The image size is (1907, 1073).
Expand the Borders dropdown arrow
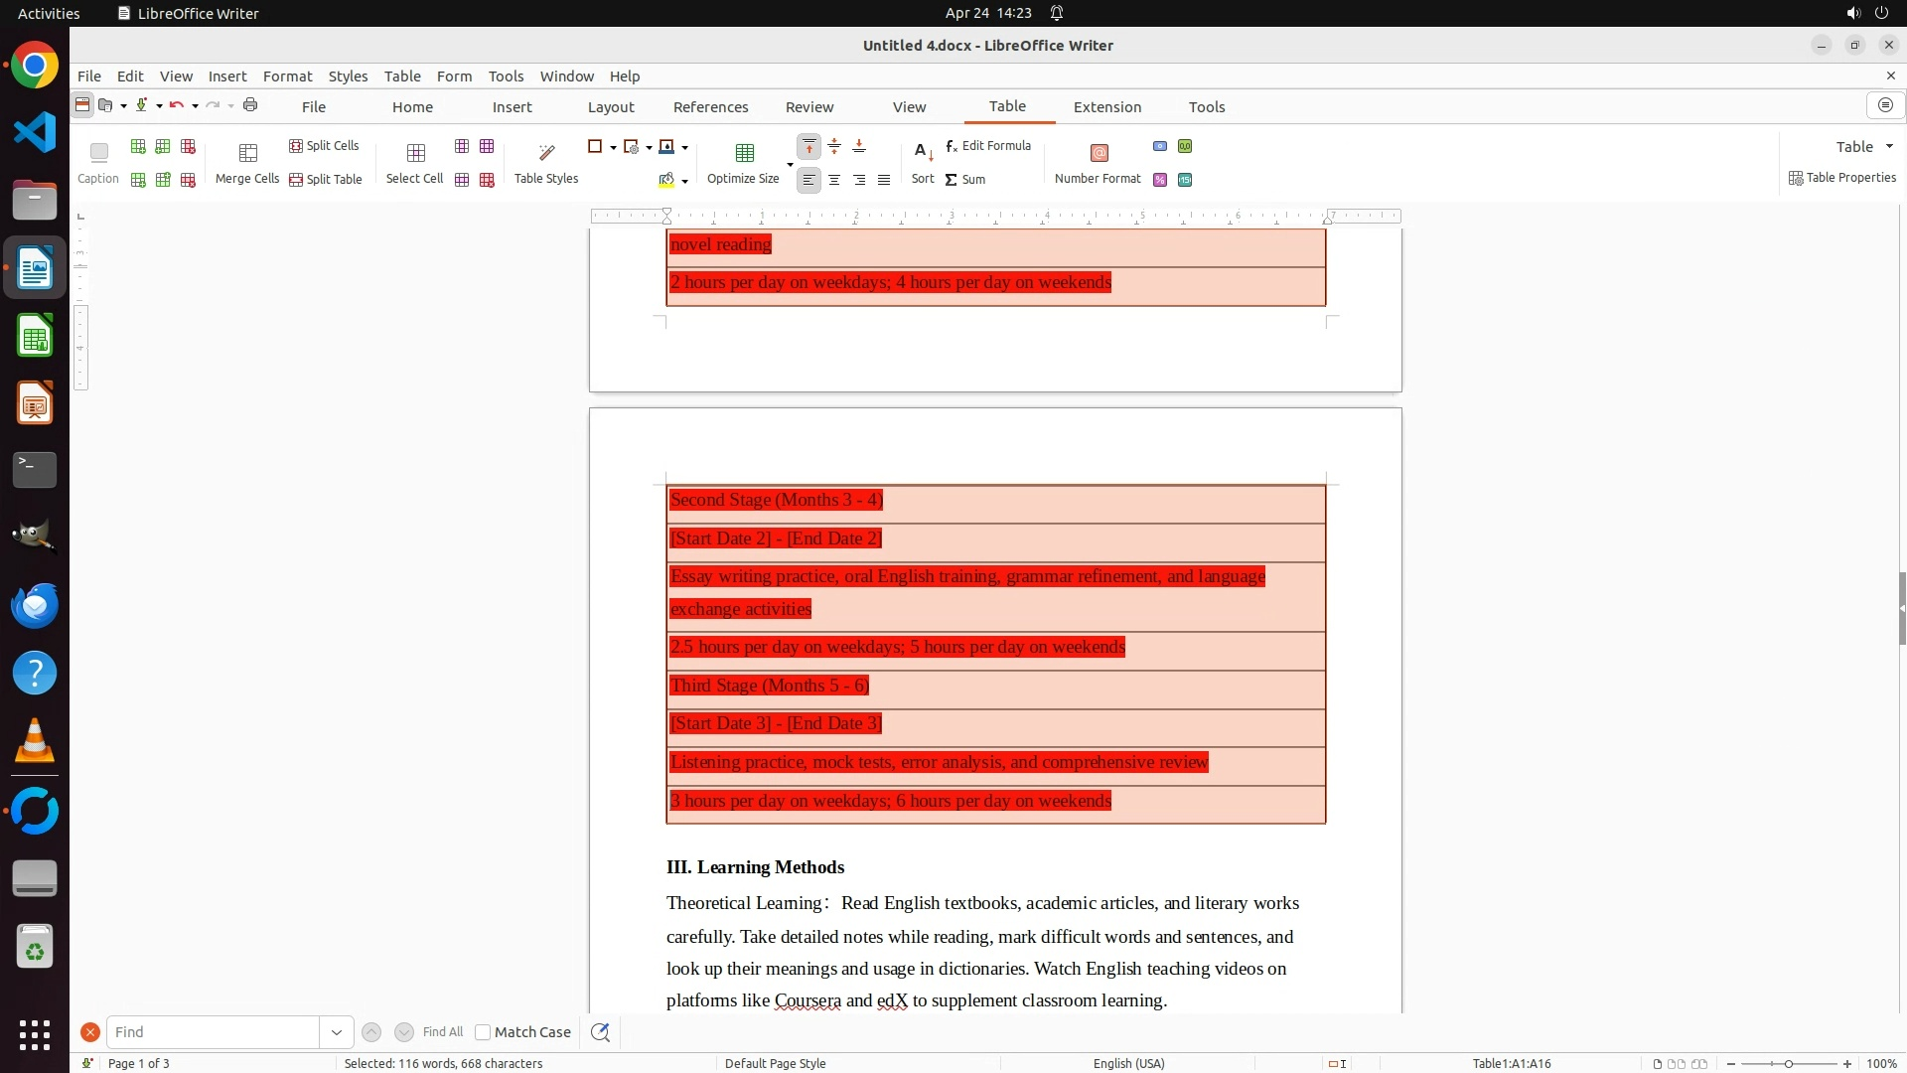[613, 147]
